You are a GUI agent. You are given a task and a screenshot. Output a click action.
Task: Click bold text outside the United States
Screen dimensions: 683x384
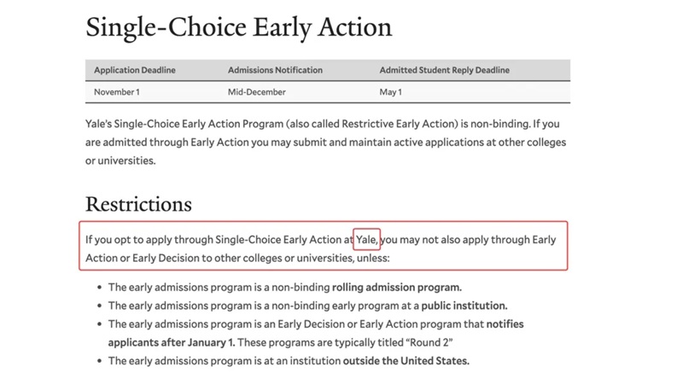[x=406, y=361]
